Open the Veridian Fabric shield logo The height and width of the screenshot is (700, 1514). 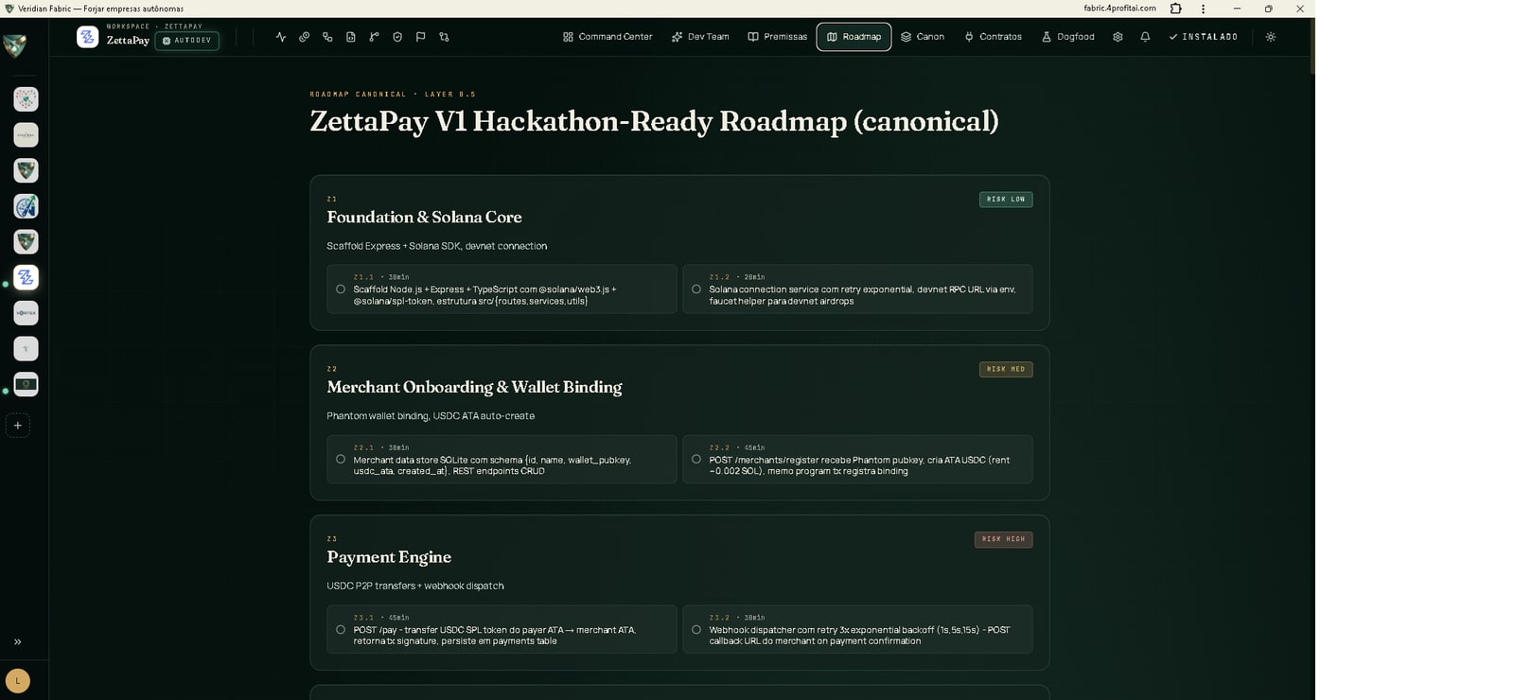(x=15, y=45)
